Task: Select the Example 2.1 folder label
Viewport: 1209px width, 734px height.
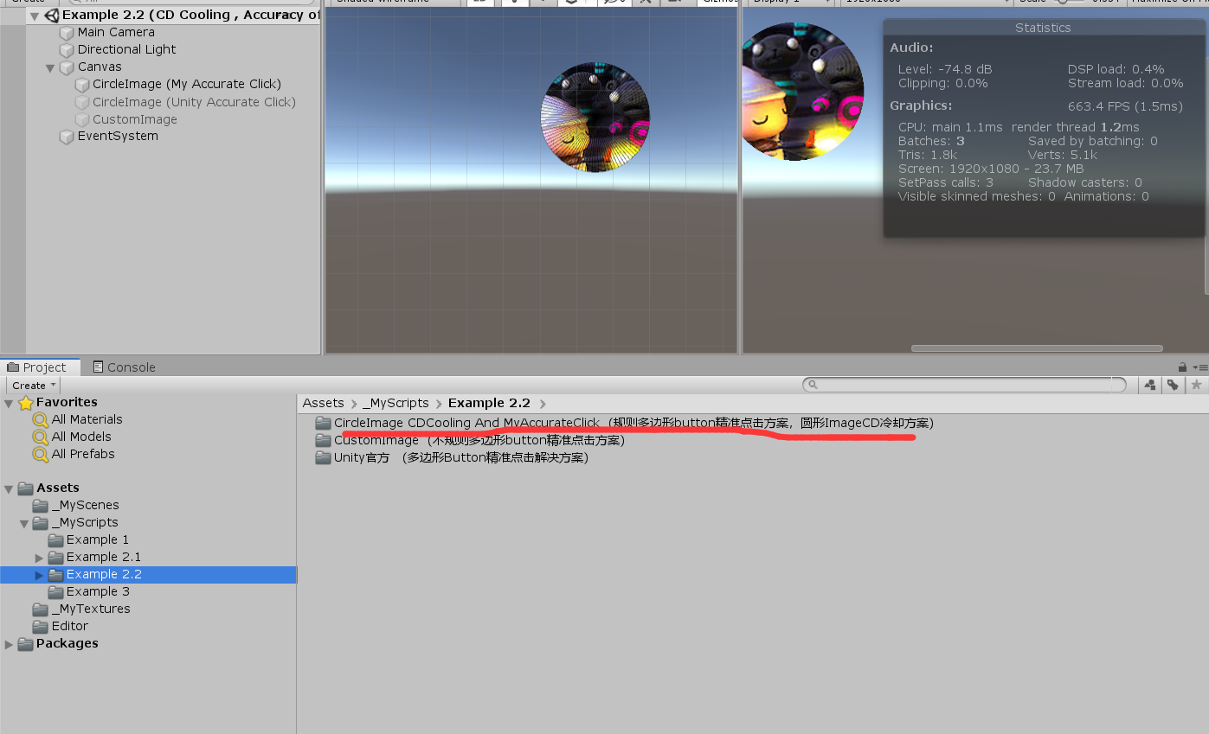Action: click(104, 558)
